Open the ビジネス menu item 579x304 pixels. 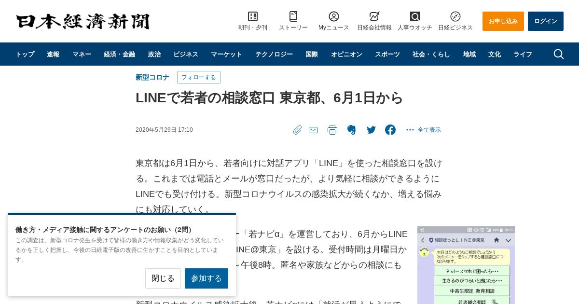point(186,54)
